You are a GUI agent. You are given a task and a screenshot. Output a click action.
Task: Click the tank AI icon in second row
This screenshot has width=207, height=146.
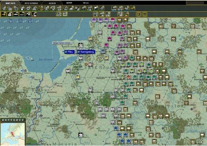[102, 14]
